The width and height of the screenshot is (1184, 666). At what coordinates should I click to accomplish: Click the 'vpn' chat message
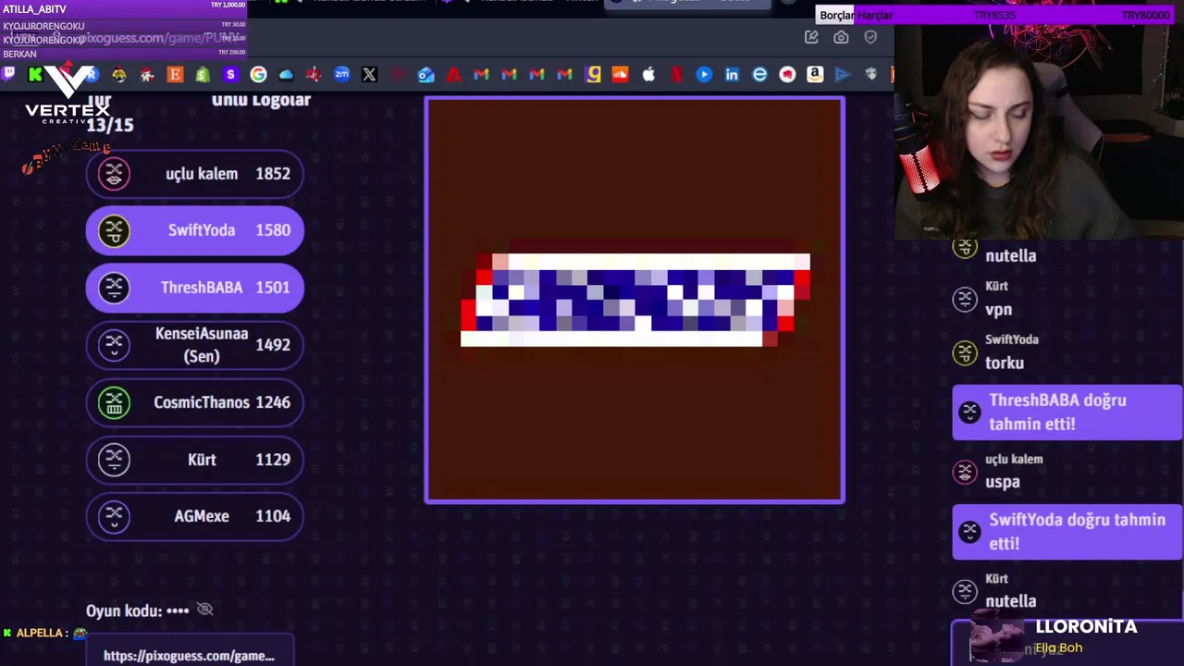coord(999,310)
